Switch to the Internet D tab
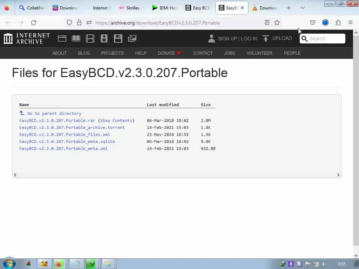359x269 pixels. click(x=99, y=8)
